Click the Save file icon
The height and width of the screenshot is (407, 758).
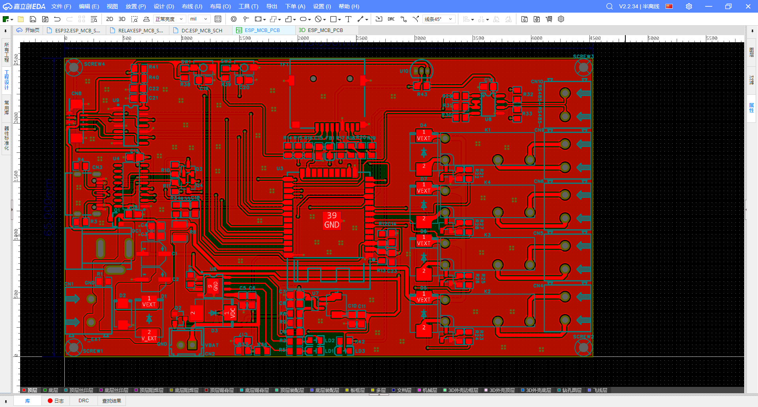33,19
